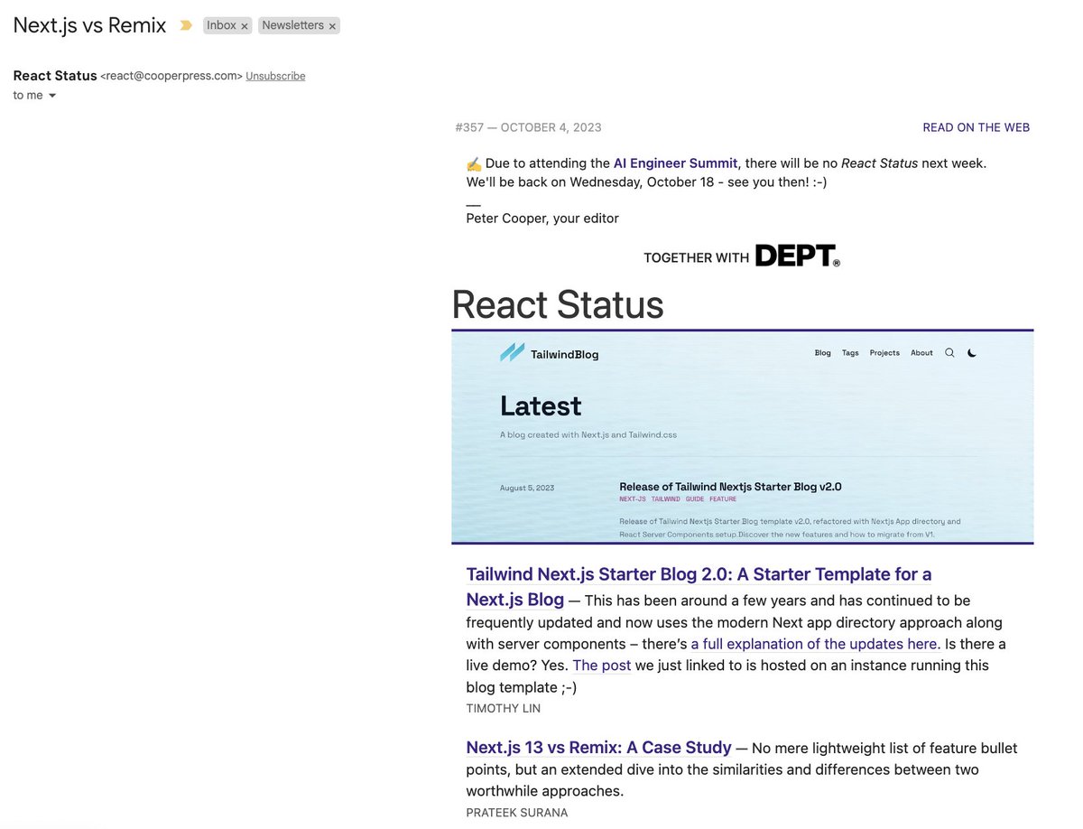Image resolution: width=1083 pixels, height=829 pixels.
Task: Click About in the TailwindBlog preview nav
Action: coord(921,353)
